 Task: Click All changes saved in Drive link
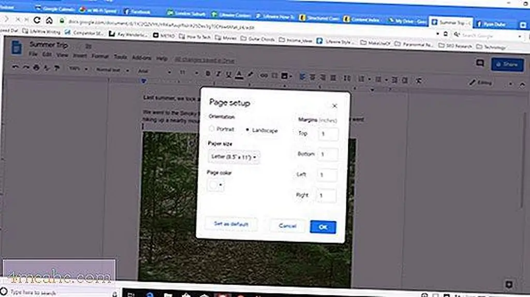[205, 60]
